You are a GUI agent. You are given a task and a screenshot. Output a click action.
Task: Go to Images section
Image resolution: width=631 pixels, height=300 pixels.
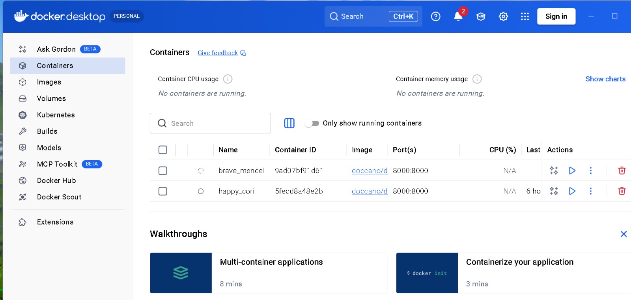(68, 82)
